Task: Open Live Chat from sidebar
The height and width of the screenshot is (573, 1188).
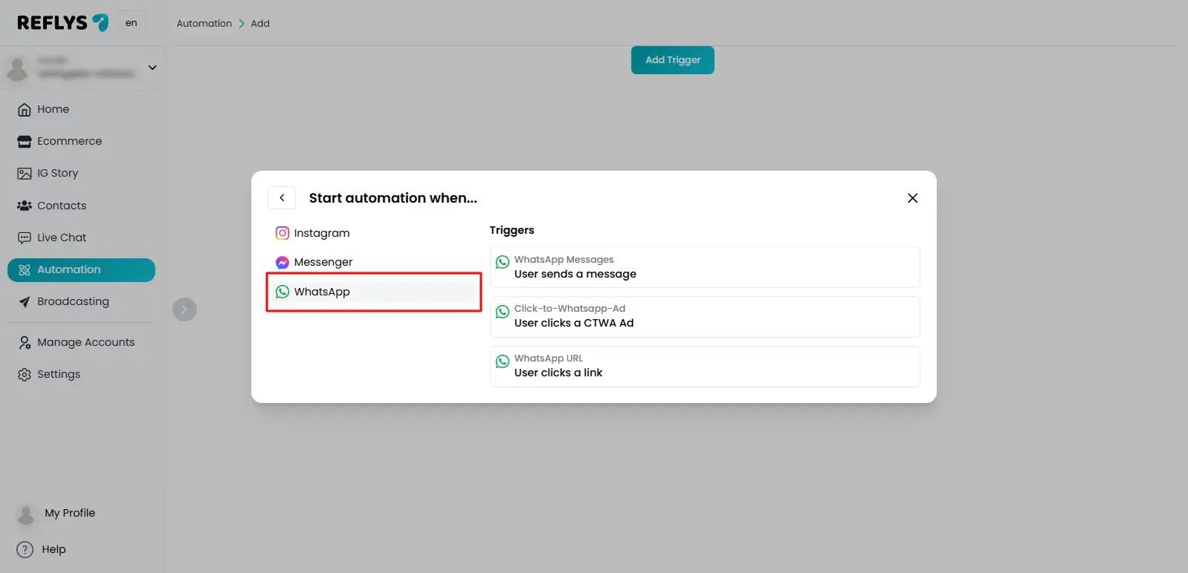Action: tap(62, 238)
